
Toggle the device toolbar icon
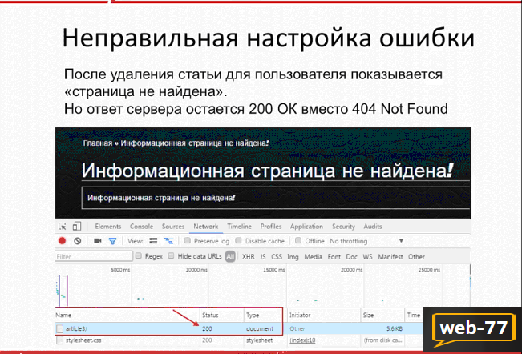click(x=77, y=227)
